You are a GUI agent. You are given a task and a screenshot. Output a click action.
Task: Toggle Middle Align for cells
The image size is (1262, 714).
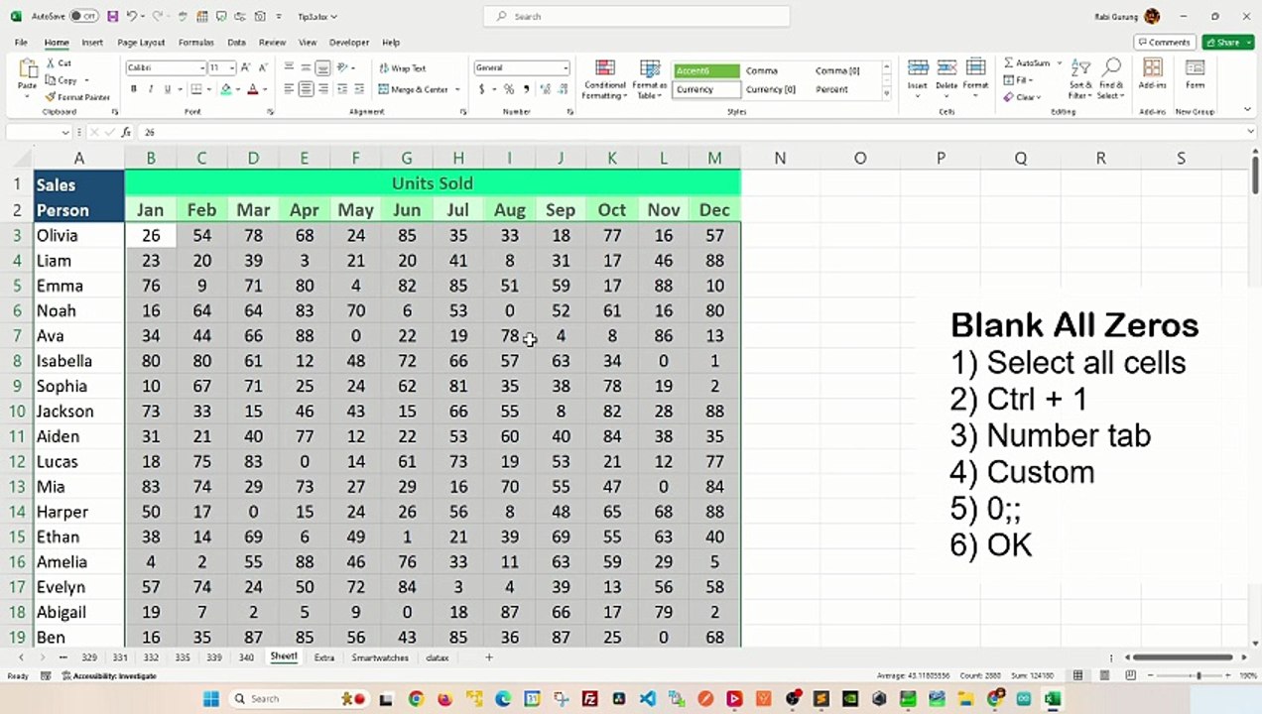[x=306, y=67]
